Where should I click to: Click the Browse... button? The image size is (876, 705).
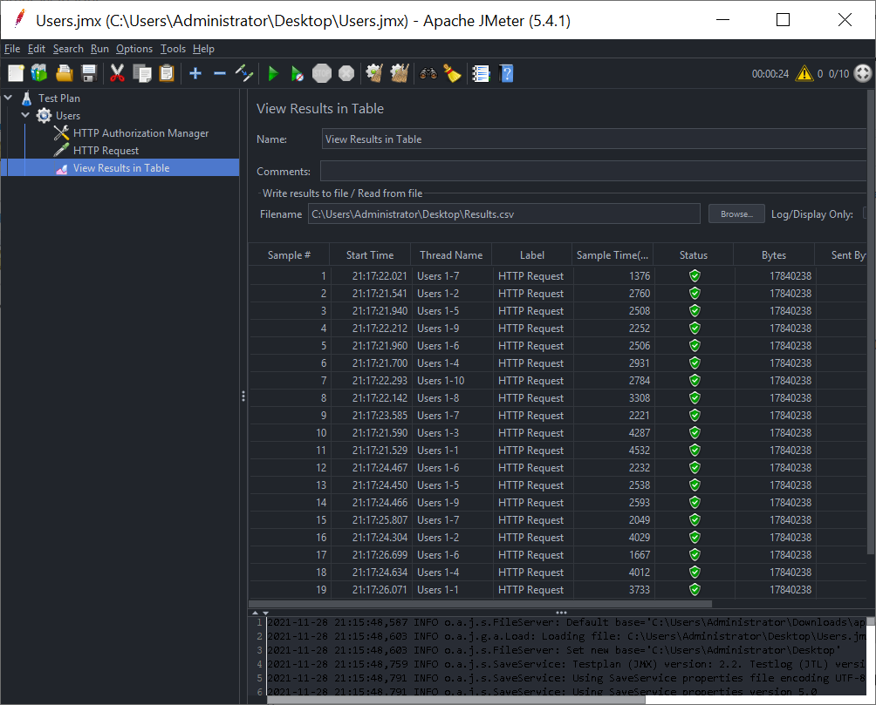[x=736, y=214]
